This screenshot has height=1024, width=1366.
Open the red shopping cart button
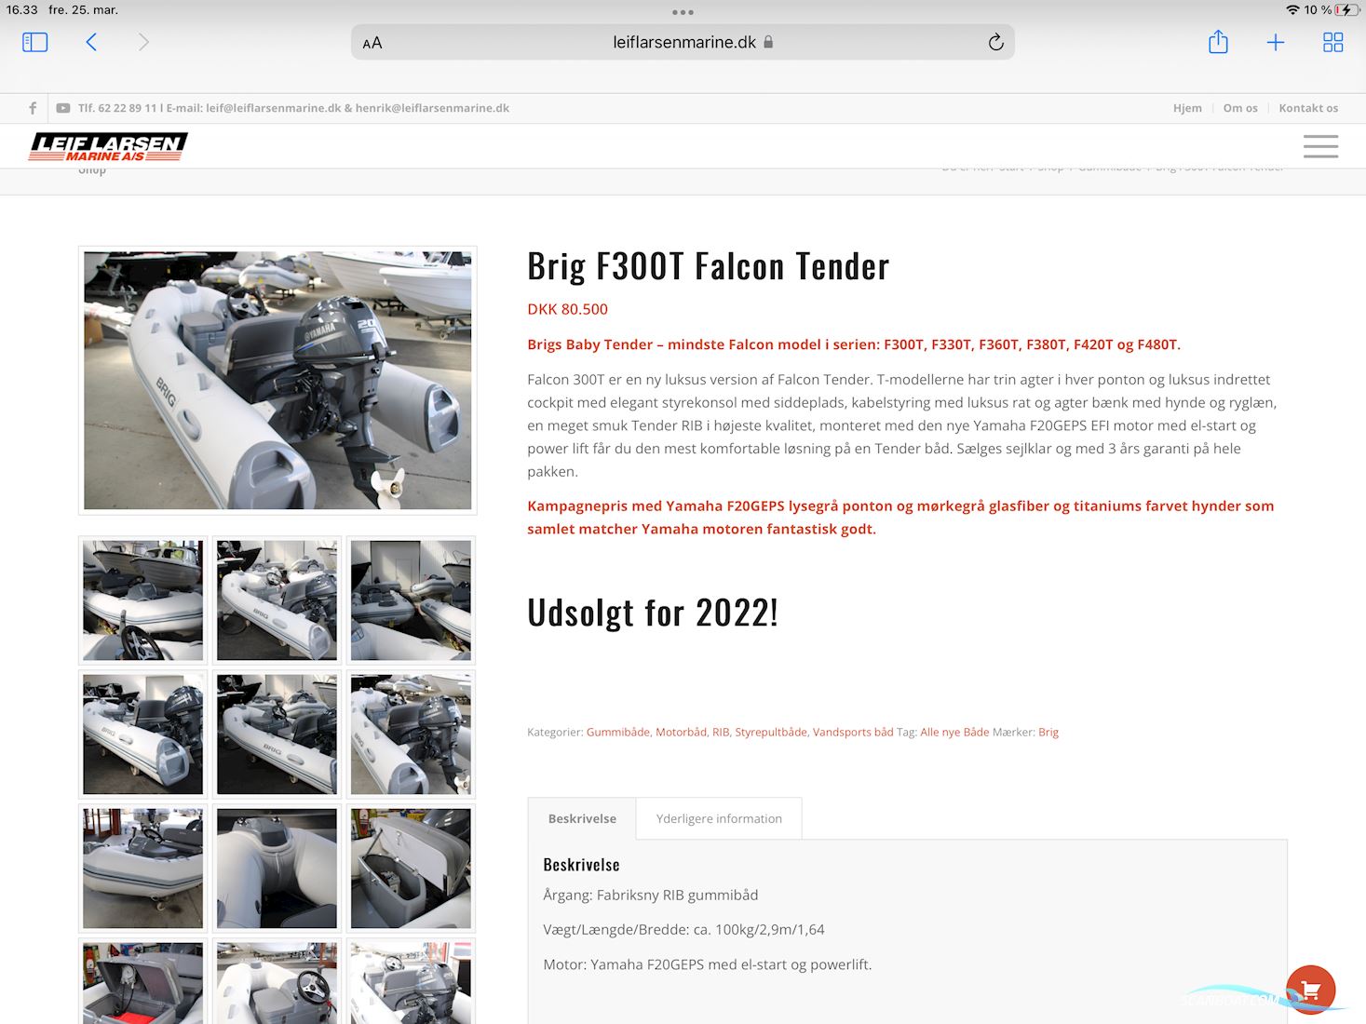click(1310, 990)
